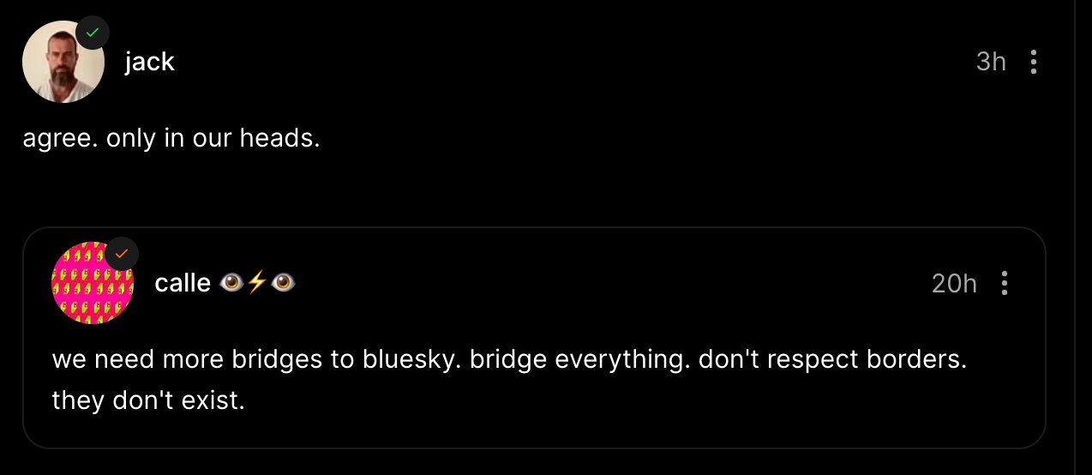The width and height of the screenshot is (1092, 475).
Task: Click the orange verification badge on calle's avatar
Action: point(122,253)
